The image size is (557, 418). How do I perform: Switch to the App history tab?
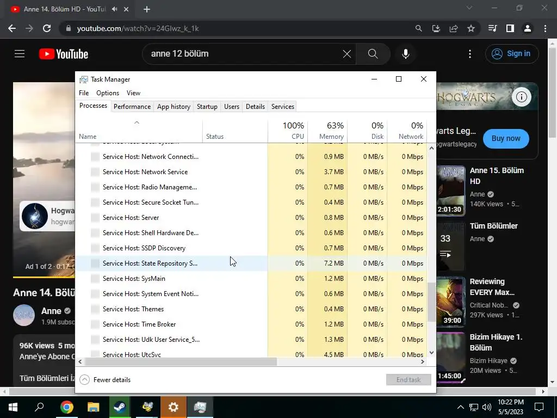pos(174,107)
